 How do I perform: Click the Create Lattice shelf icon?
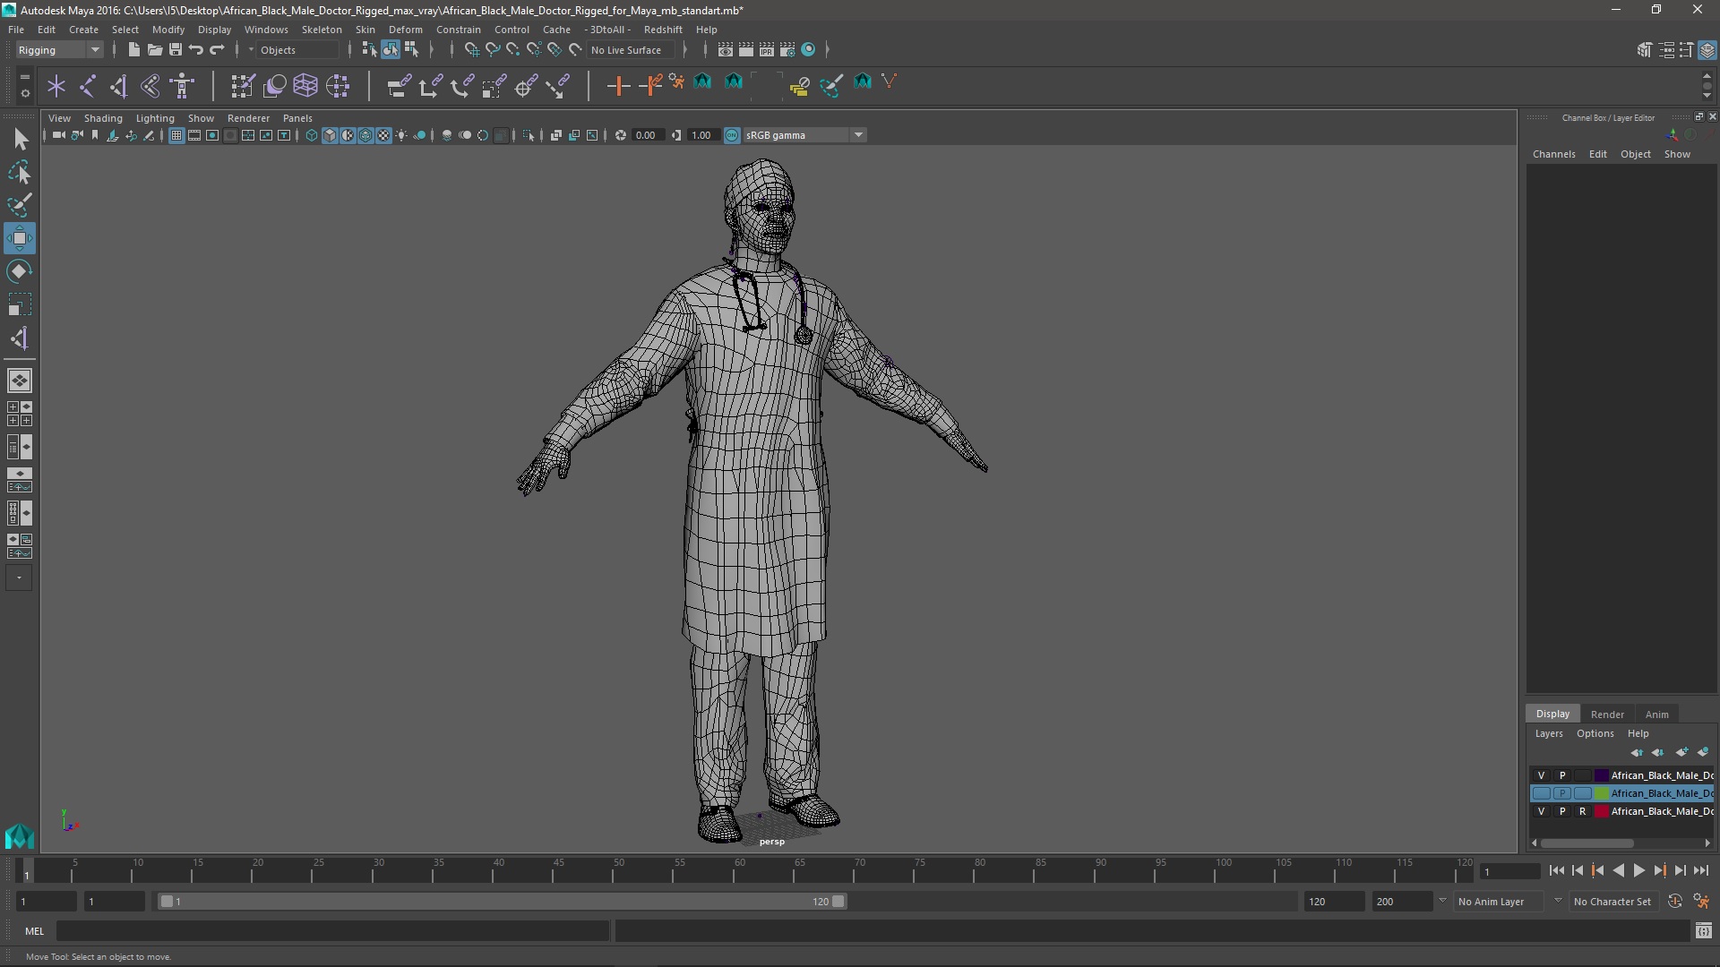(x=305, y=86)
